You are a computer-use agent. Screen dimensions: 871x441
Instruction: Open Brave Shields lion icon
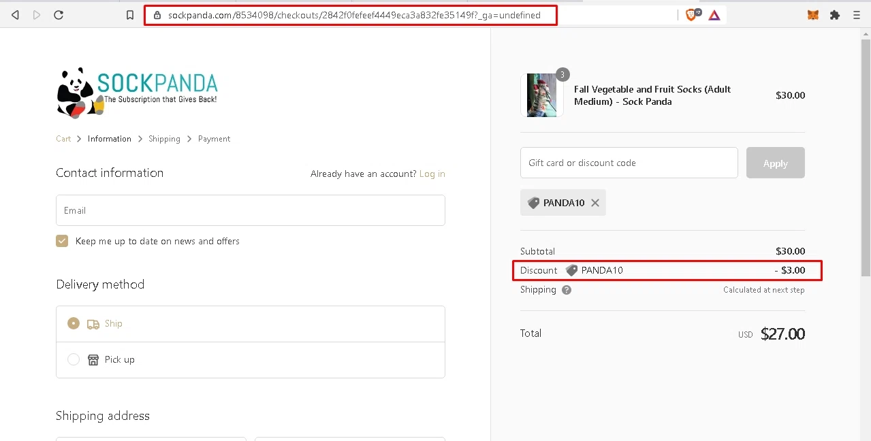coord(692,15)
